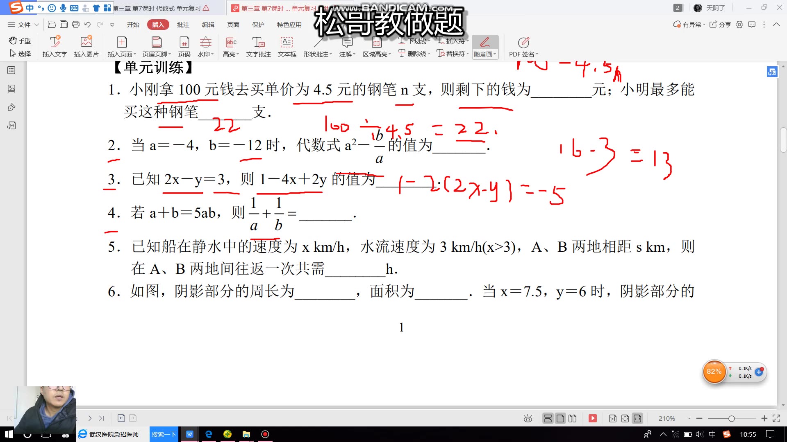The width and height of the screenshot is (787, 442).
Task: Open the 下划线 underline dropdown arrow
Action: click(429, 41)
